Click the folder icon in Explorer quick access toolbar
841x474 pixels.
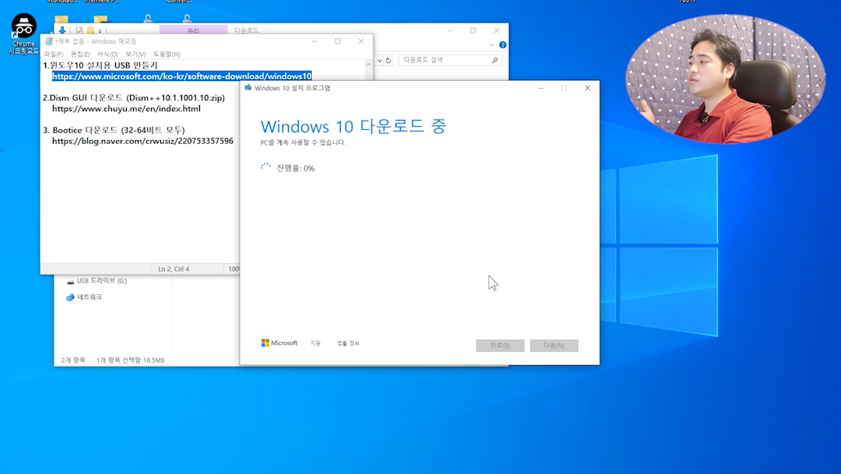[90, 30]
